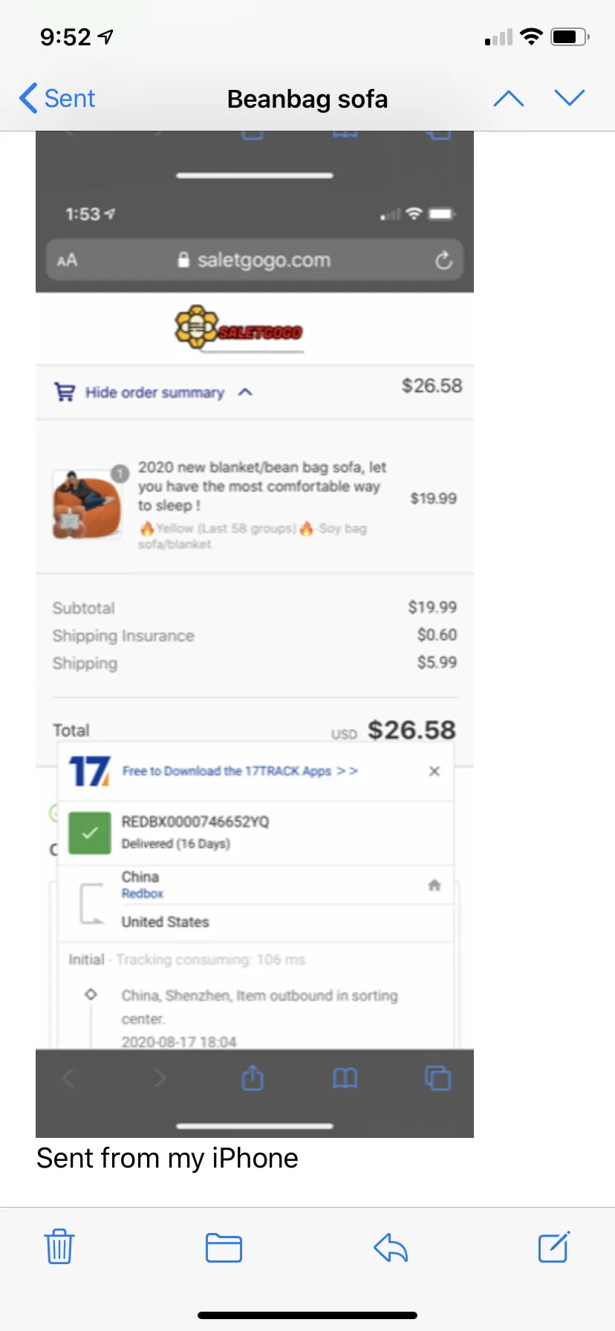Tap the tabs overview icon
The height and width of the screenshot is (1331, 615).
click(x=437, y=1077)
